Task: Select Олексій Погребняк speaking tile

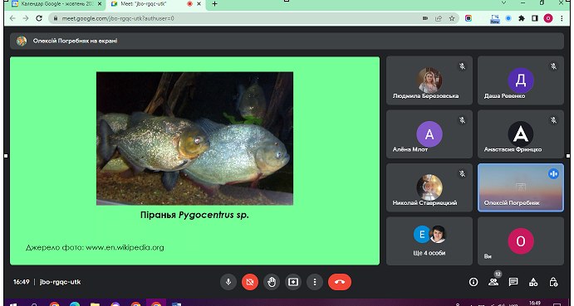Action: pyautogui.click(x=521, y=187)
